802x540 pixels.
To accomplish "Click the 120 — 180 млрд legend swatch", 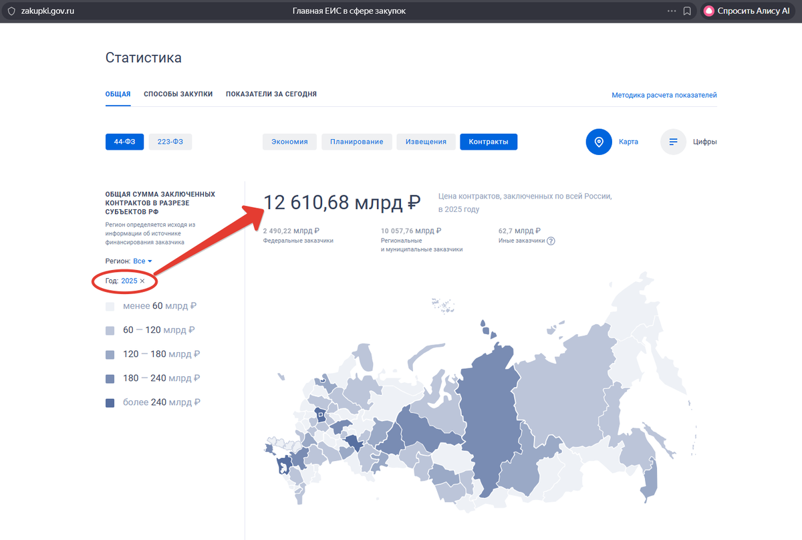I will pyautogui.click(x=110, y=355).
